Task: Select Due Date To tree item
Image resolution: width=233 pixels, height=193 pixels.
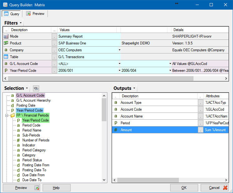Action: (x=32, y=180)
